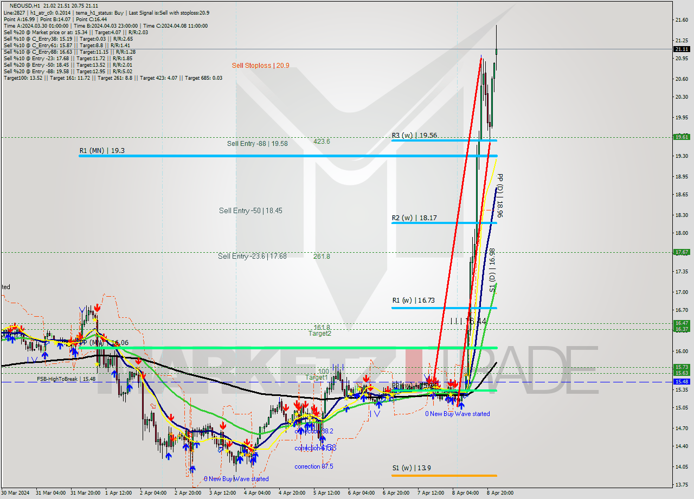This screenshot has width=694, height=499.
Task: Select the '1 Apr 12:00' time axis label
Action: [118, 493]
